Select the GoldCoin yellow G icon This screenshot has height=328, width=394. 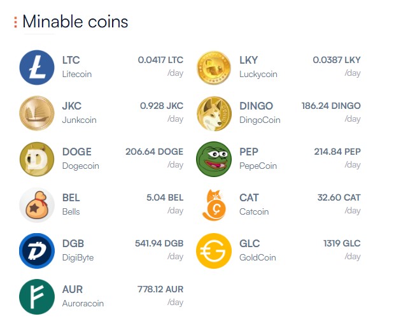coord(214,251)
